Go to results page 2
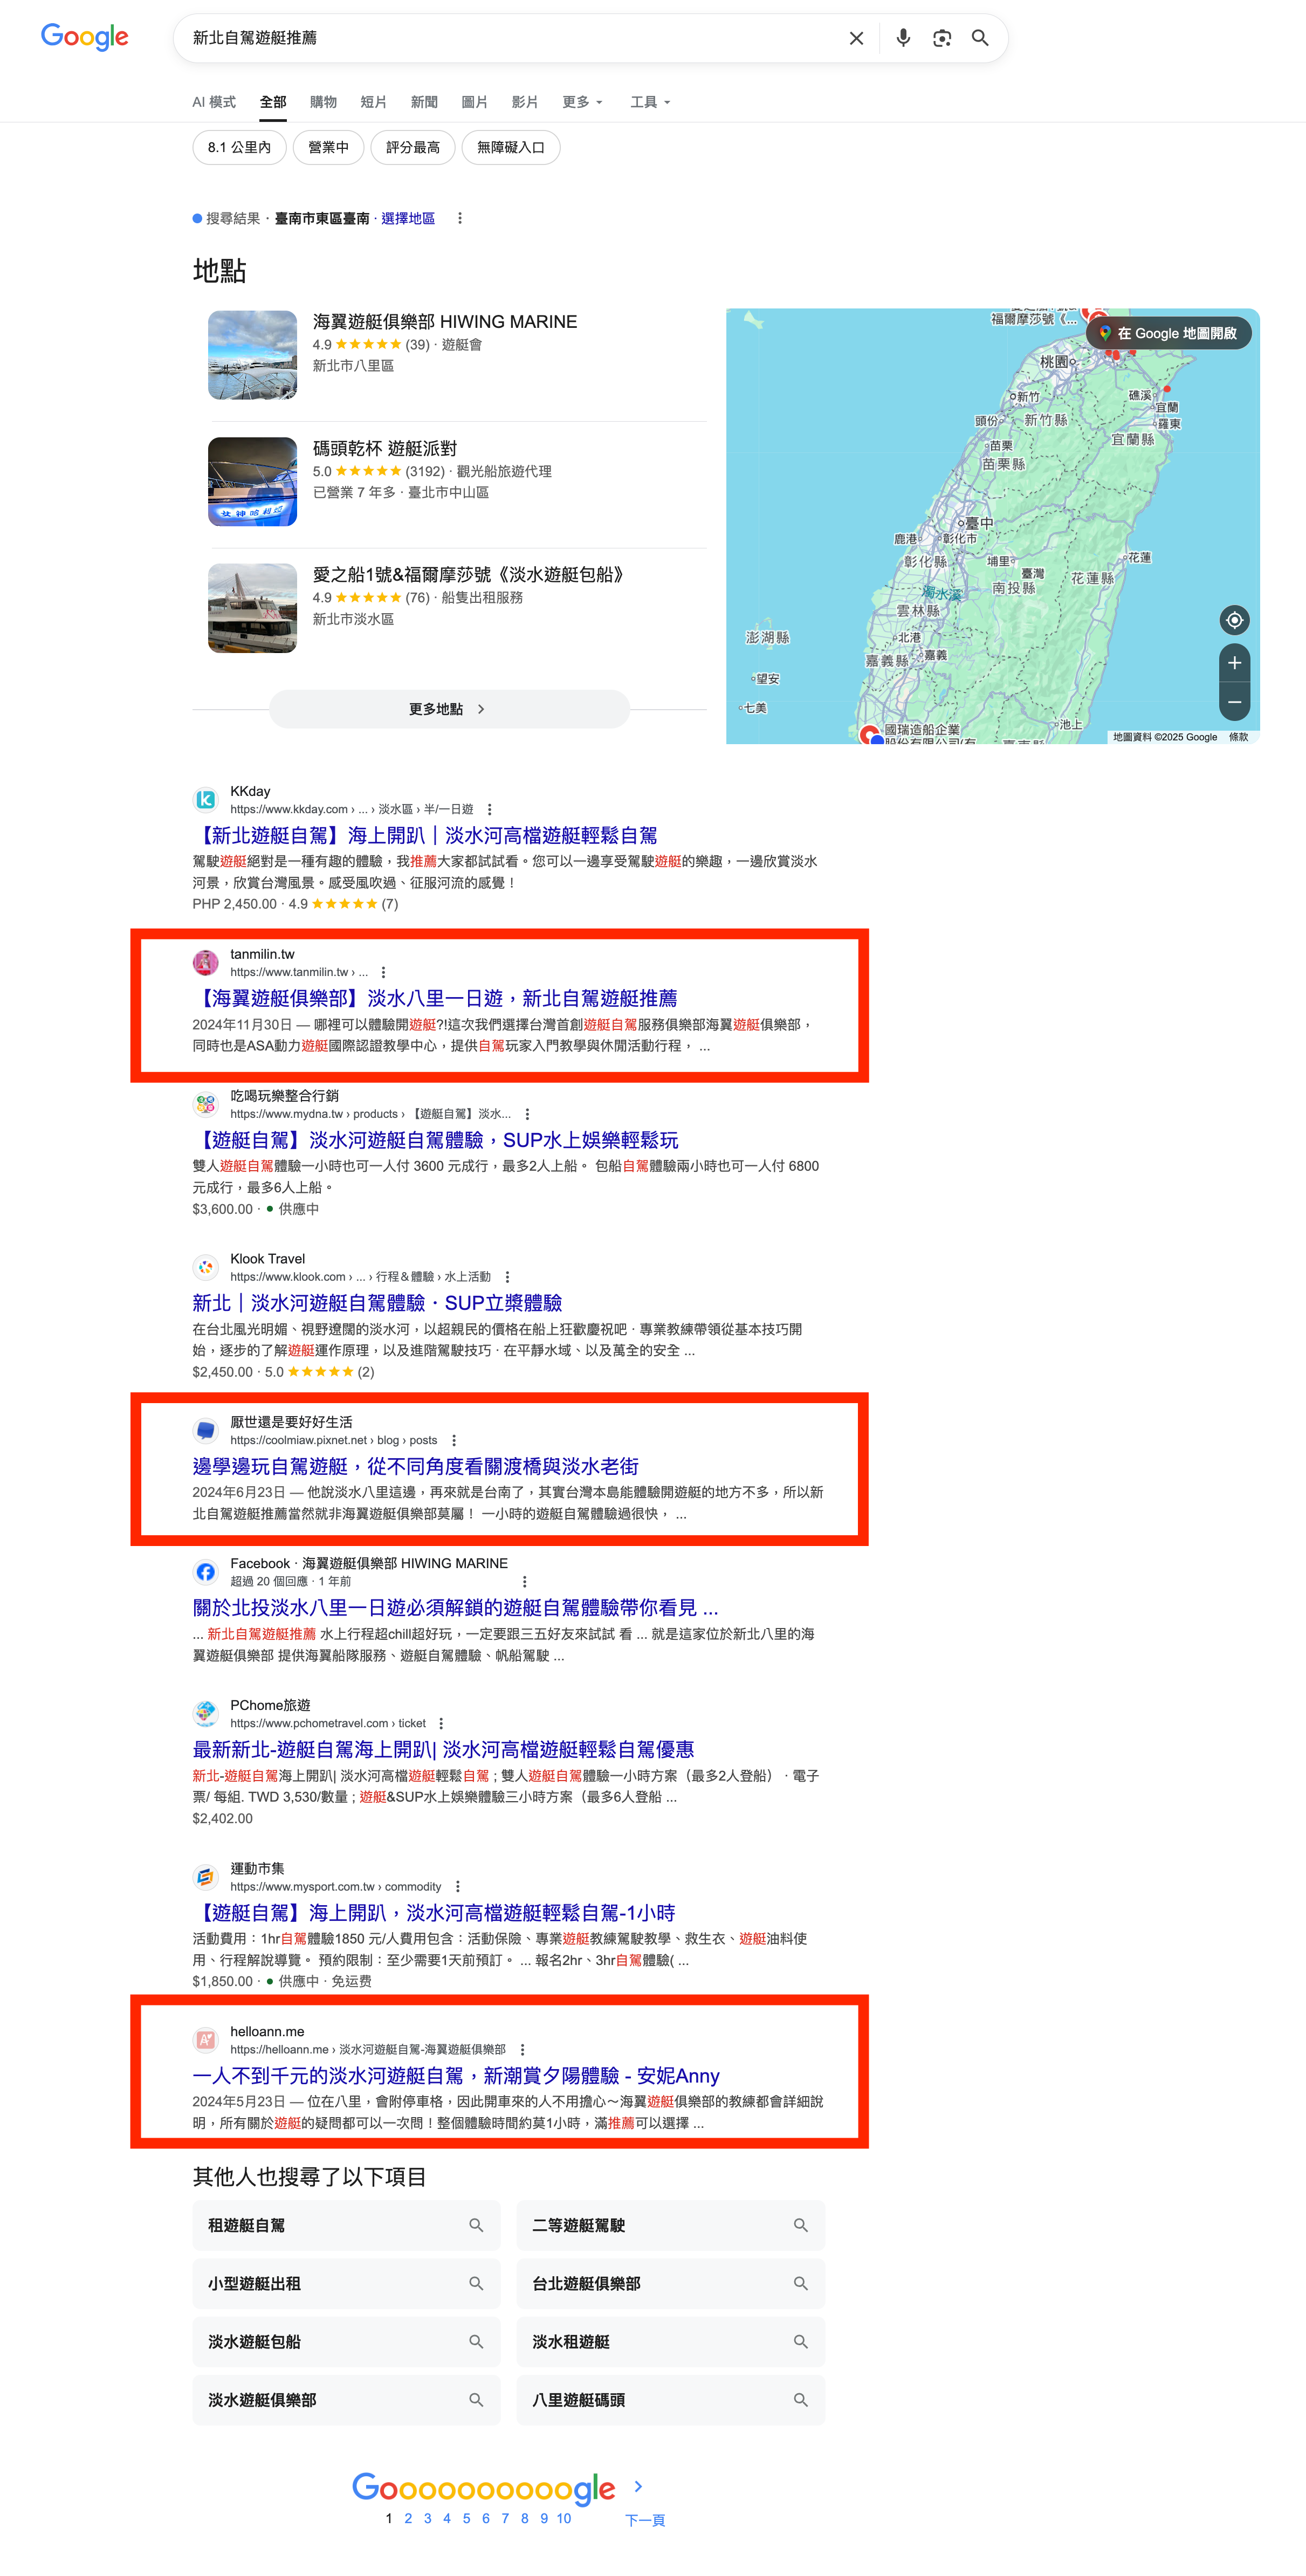 coord(408,2518)
